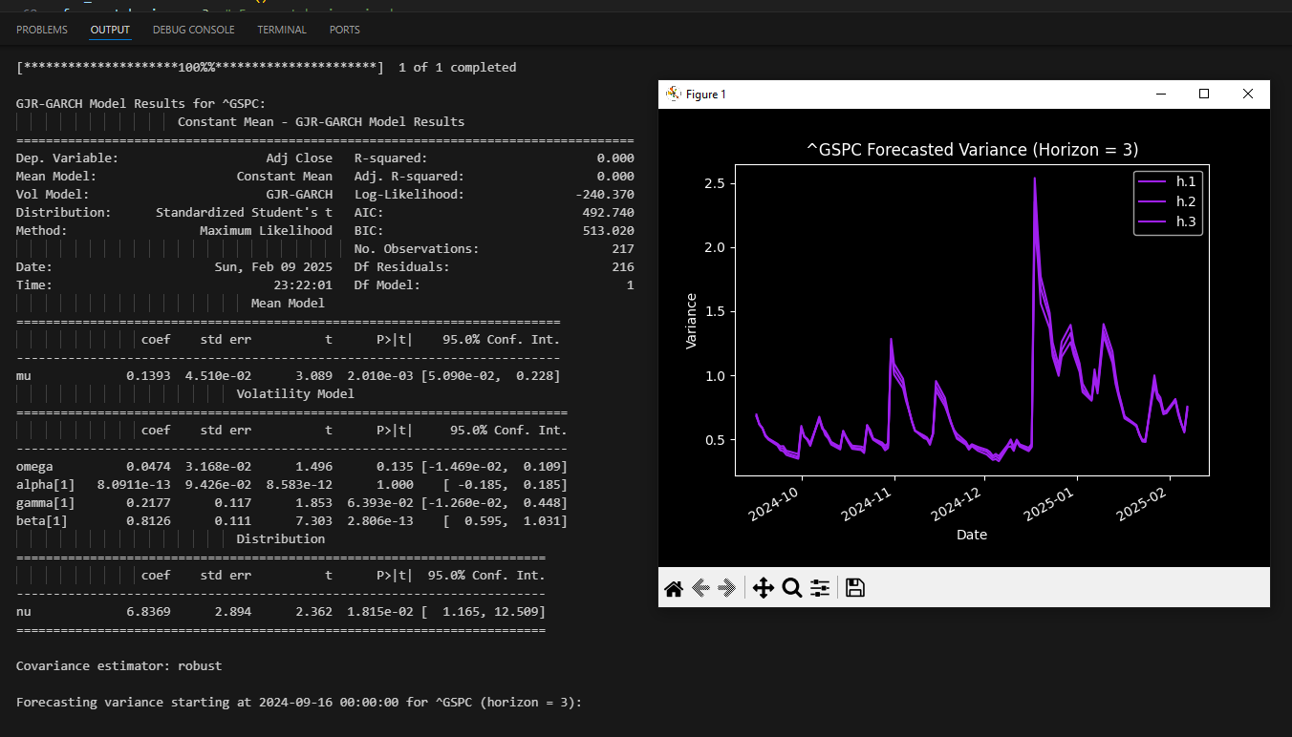Click the Figure 1 matplotlib window icon

pos(673,94)
